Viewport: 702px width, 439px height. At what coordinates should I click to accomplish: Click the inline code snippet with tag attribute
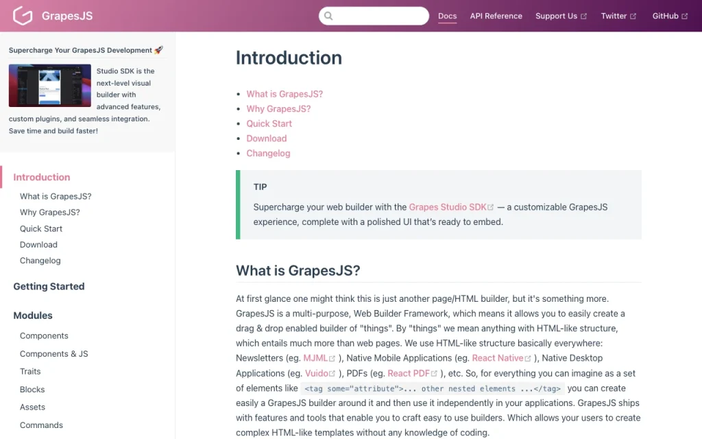433,389
